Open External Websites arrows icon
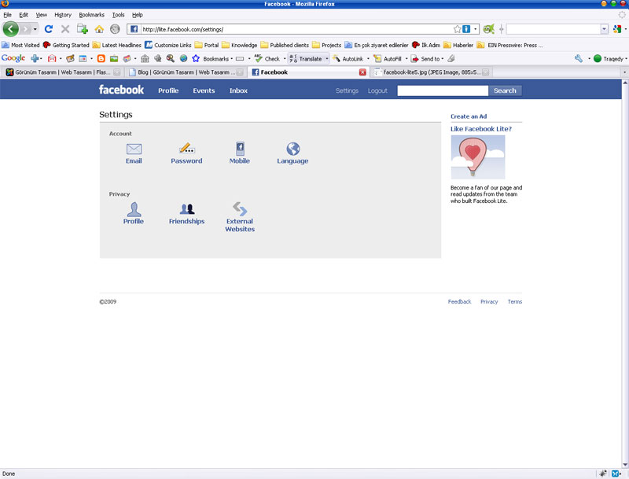 [x=240, y=208]
